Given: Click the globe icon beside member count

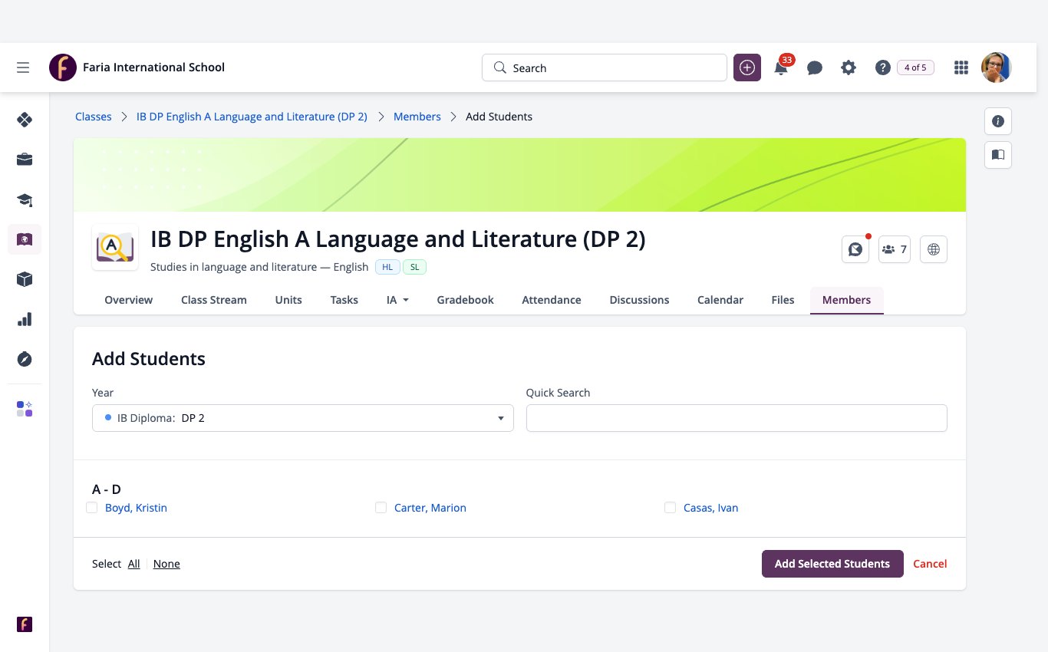Looking at the screenshot, I should point(933,249).
